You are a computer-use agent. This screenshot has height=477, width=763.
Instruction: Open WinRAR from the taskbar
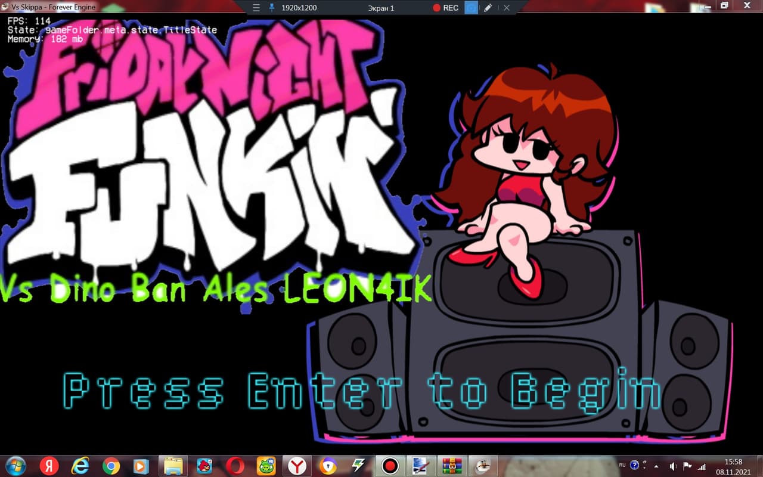coord(452,465)
